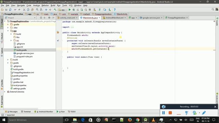Expand the External Libraries node
219x123 pixels.
pos(5,92)
